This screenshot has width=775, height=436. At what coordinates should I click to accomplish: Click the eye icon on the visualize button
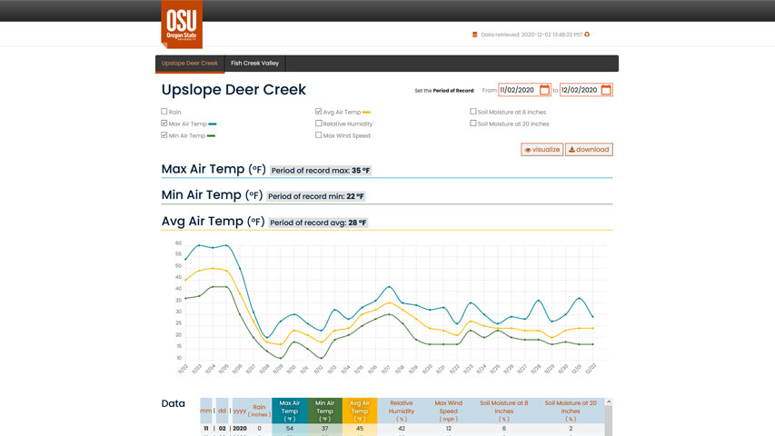point(528,150)
